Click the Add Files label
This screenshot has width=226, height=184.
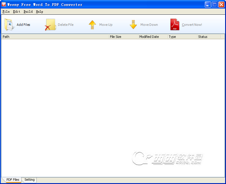coord(23,25)
